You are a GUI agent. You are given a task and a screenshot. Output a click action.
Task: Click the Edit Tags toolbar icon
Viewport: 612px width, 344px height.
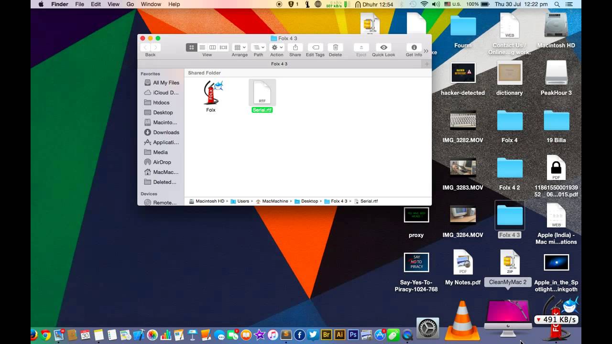[x=315, y=47]
